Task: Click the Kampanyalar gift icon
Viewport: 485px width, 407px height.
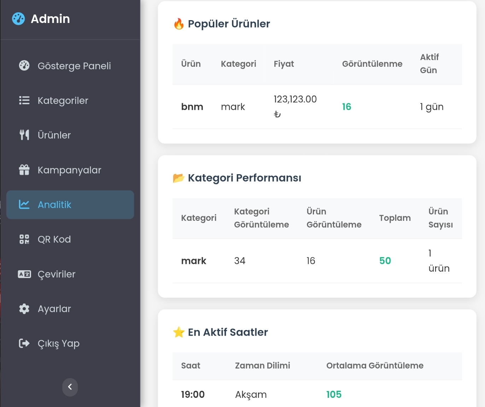Action: pyautogui.click(x=24, y=170)
